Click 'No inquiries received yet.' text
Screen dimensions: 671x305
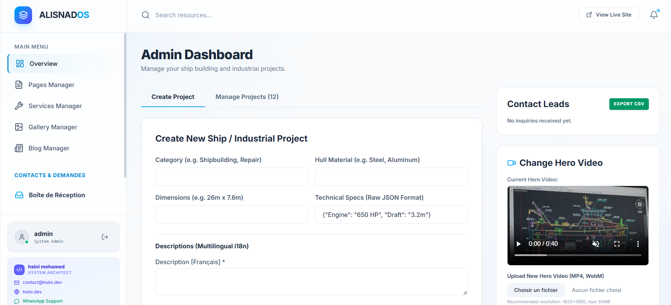[x=539, y=121]
